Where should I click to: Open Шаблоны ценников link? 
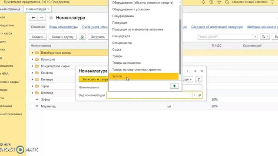pyautogui.click(x=262, y=27)
